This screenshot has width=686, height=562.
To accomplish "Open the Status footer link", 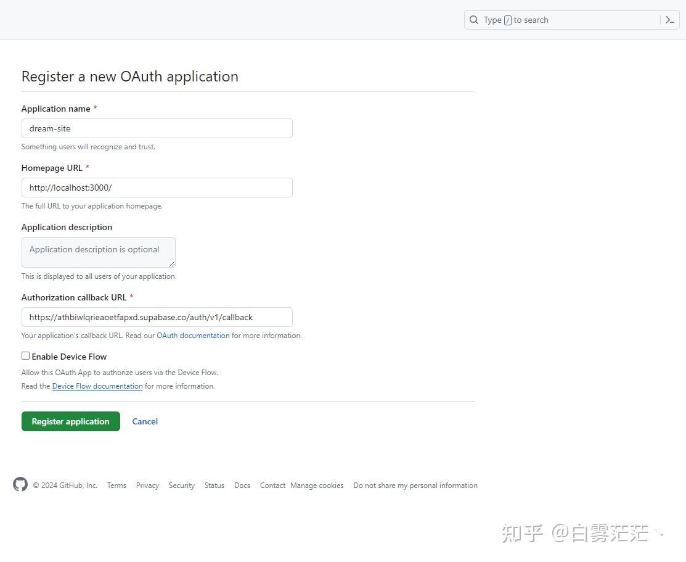I will click(214, 486).
